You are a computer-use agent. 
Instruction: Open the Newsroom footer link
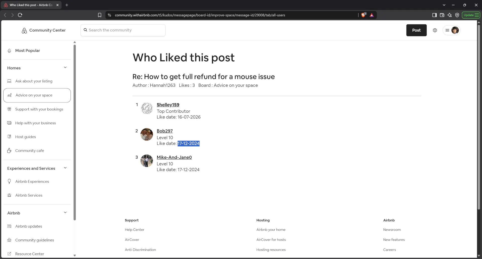point(392,230)
